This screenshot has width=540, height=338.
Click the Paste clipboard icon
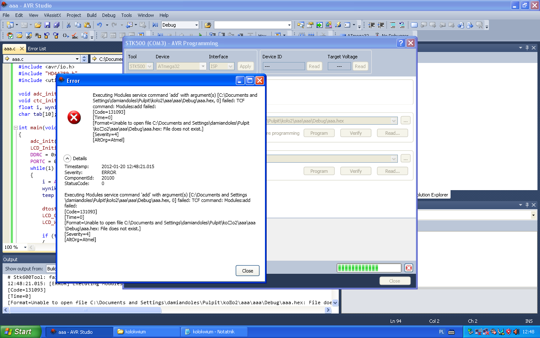[87, 25]
